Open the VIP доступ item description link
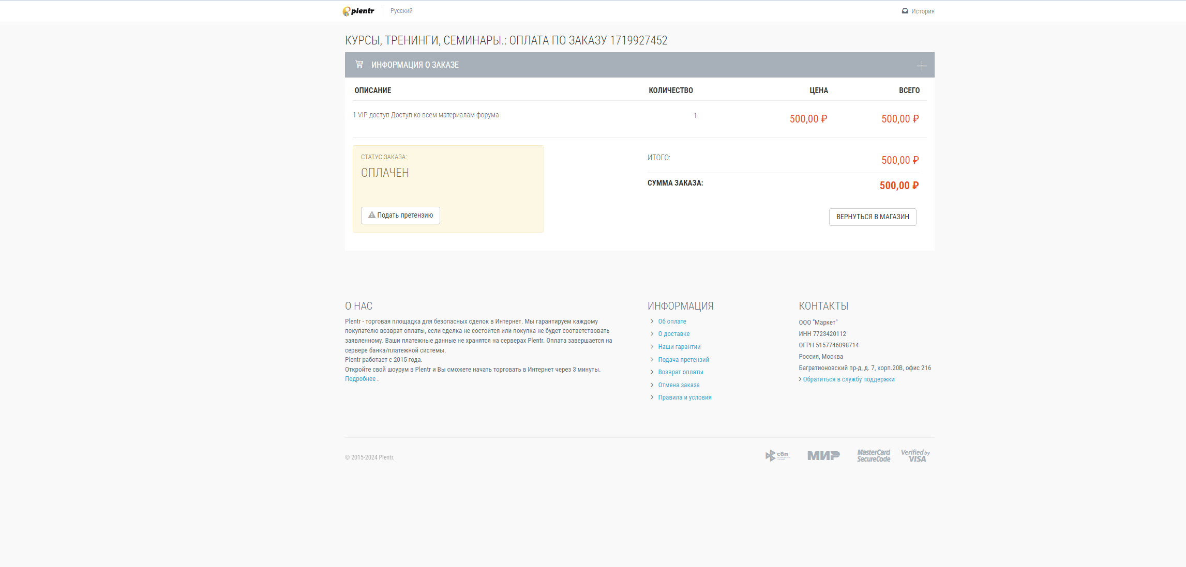The image size is (1186, 567). click(x=426, y=115)
